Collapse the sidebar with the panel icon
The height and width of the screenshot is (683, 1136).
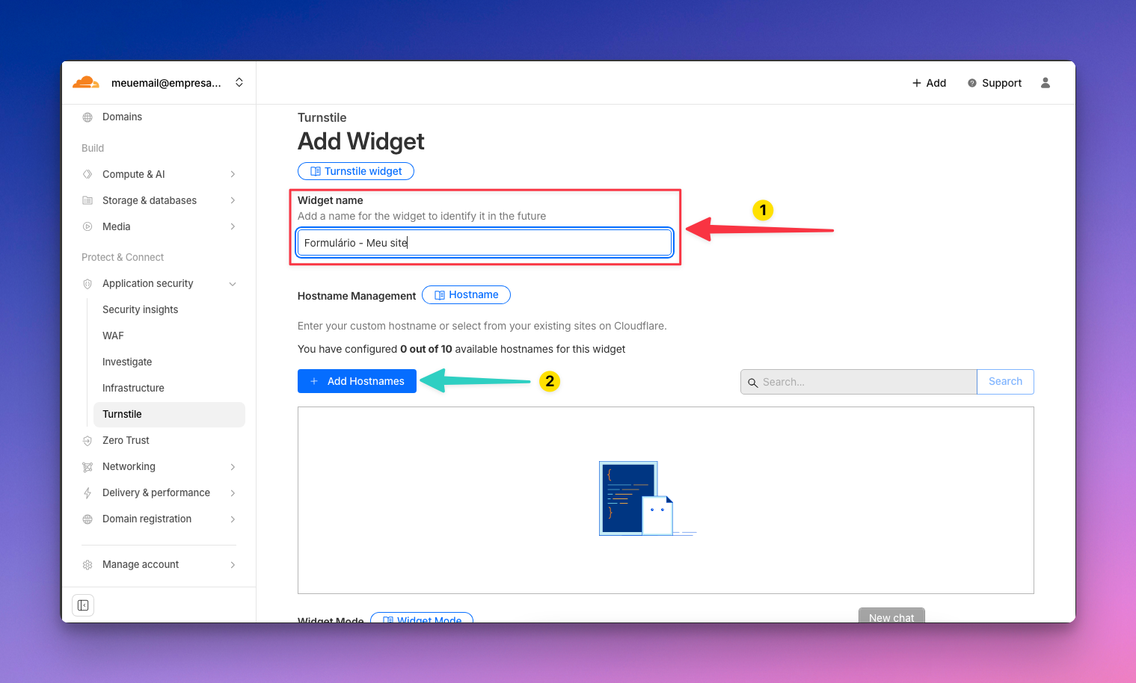[83, 605]
